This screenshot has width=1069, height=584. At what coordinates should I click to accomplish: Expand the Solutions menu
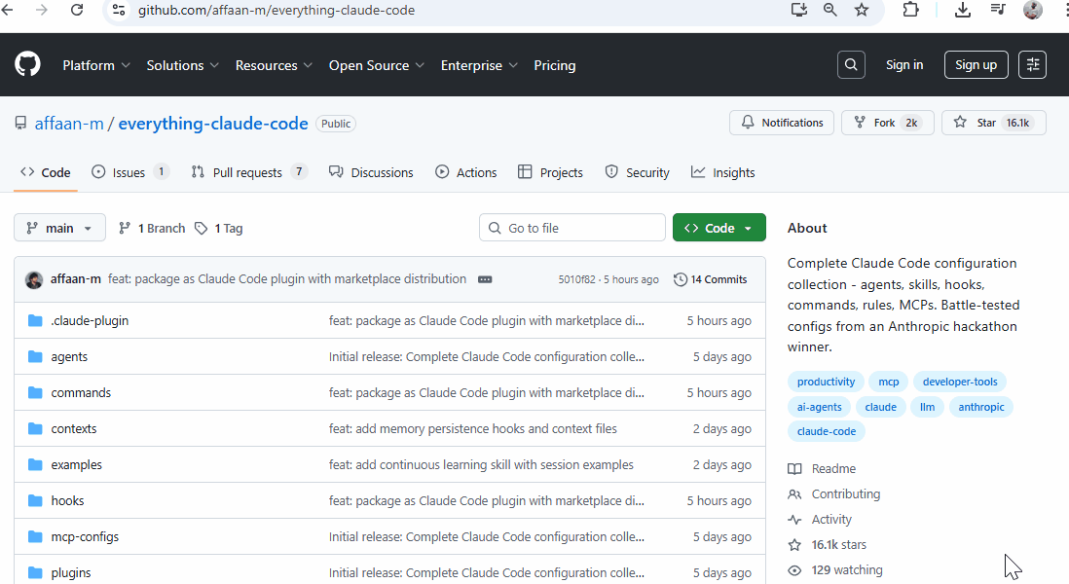(183, 65)
